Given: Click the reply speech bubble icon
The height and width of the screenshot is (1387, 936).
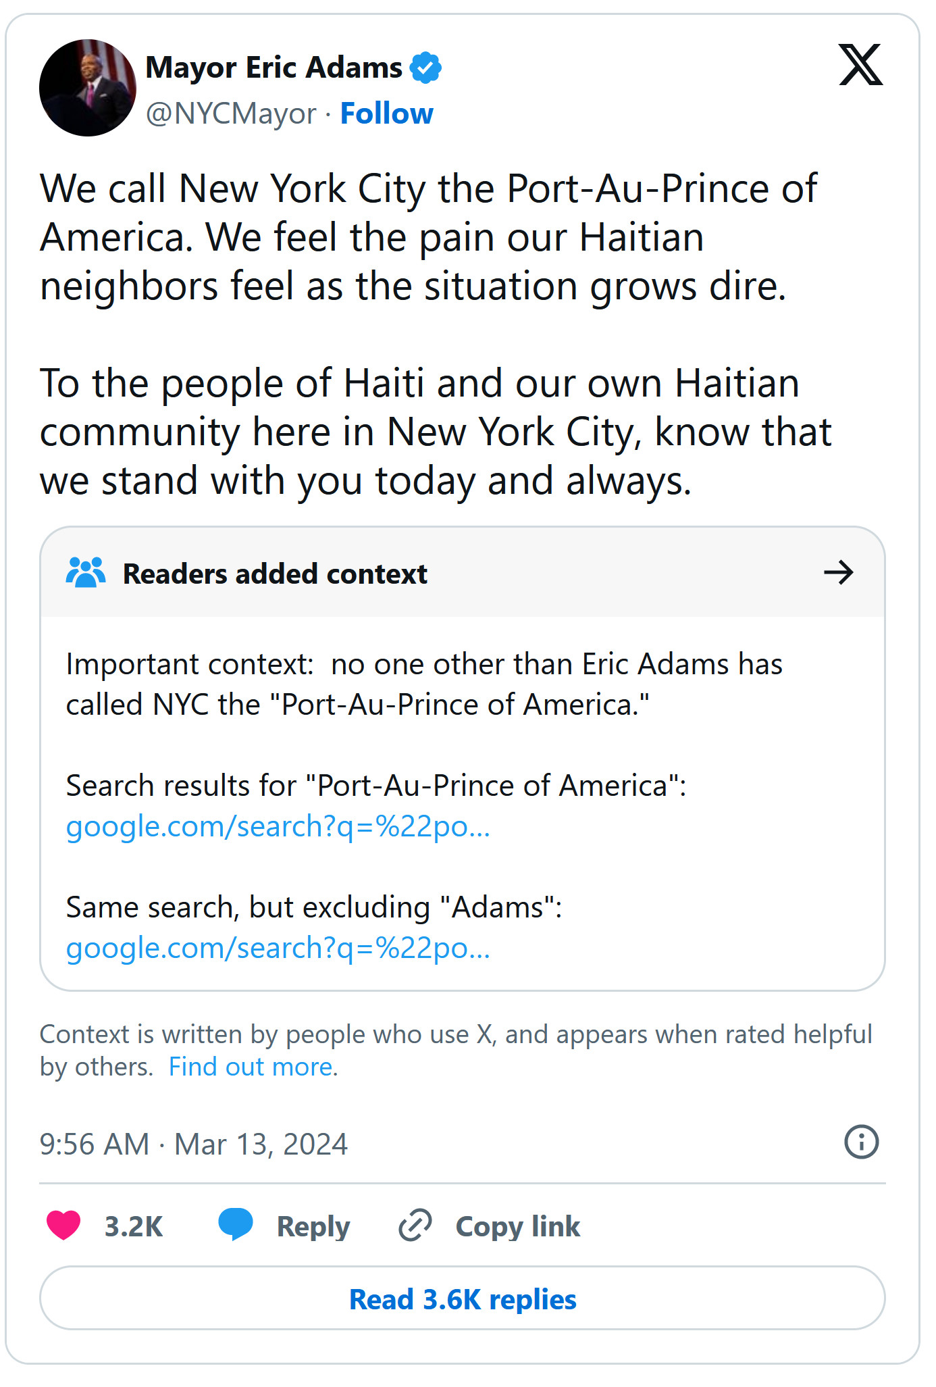Looking at the screenshot, I should coord(235,1225).
